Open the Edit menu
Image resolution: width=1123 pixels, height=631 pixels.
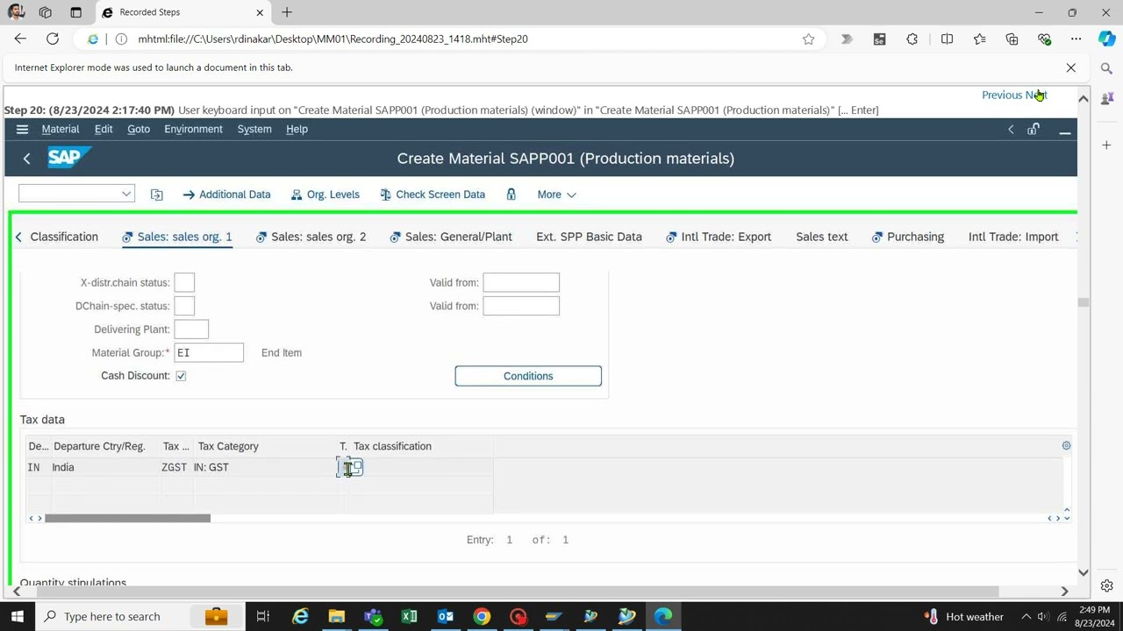click(x=104, y=129)
